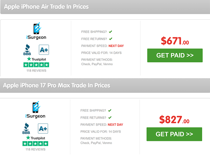The width and height of the screenshot is (210, 155).
Task: Open Trustpilot logo in iPhone 17 Pro Max listing
Action: click(x=35, y=138)
